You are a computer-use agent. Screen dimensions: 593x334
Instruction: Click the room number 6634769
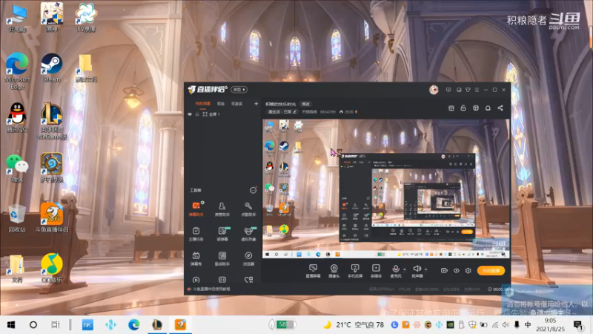(328, 112)
